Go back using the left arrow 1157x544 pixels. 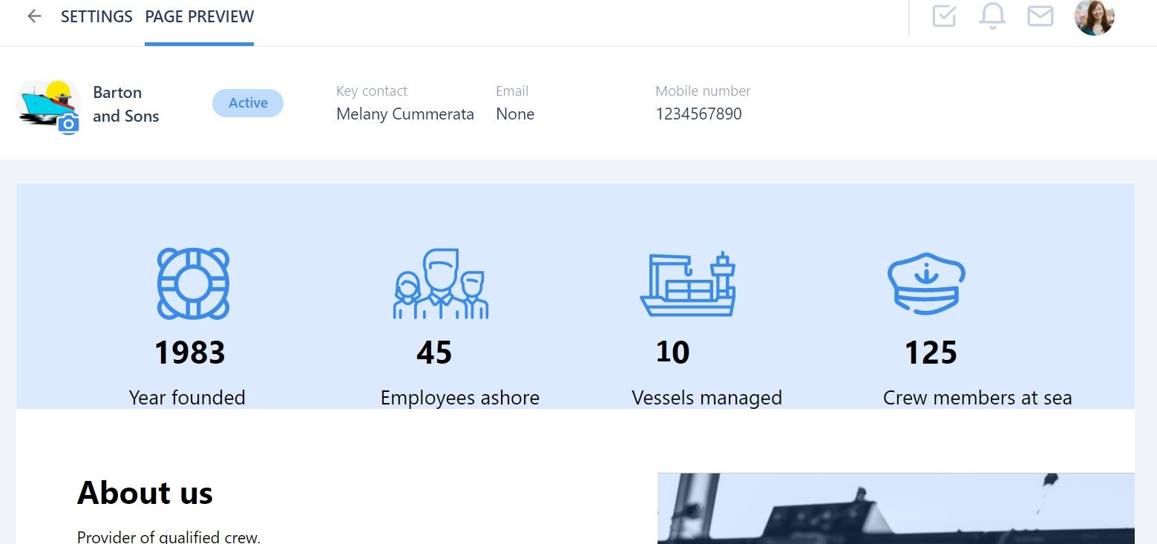click(34, 16)
